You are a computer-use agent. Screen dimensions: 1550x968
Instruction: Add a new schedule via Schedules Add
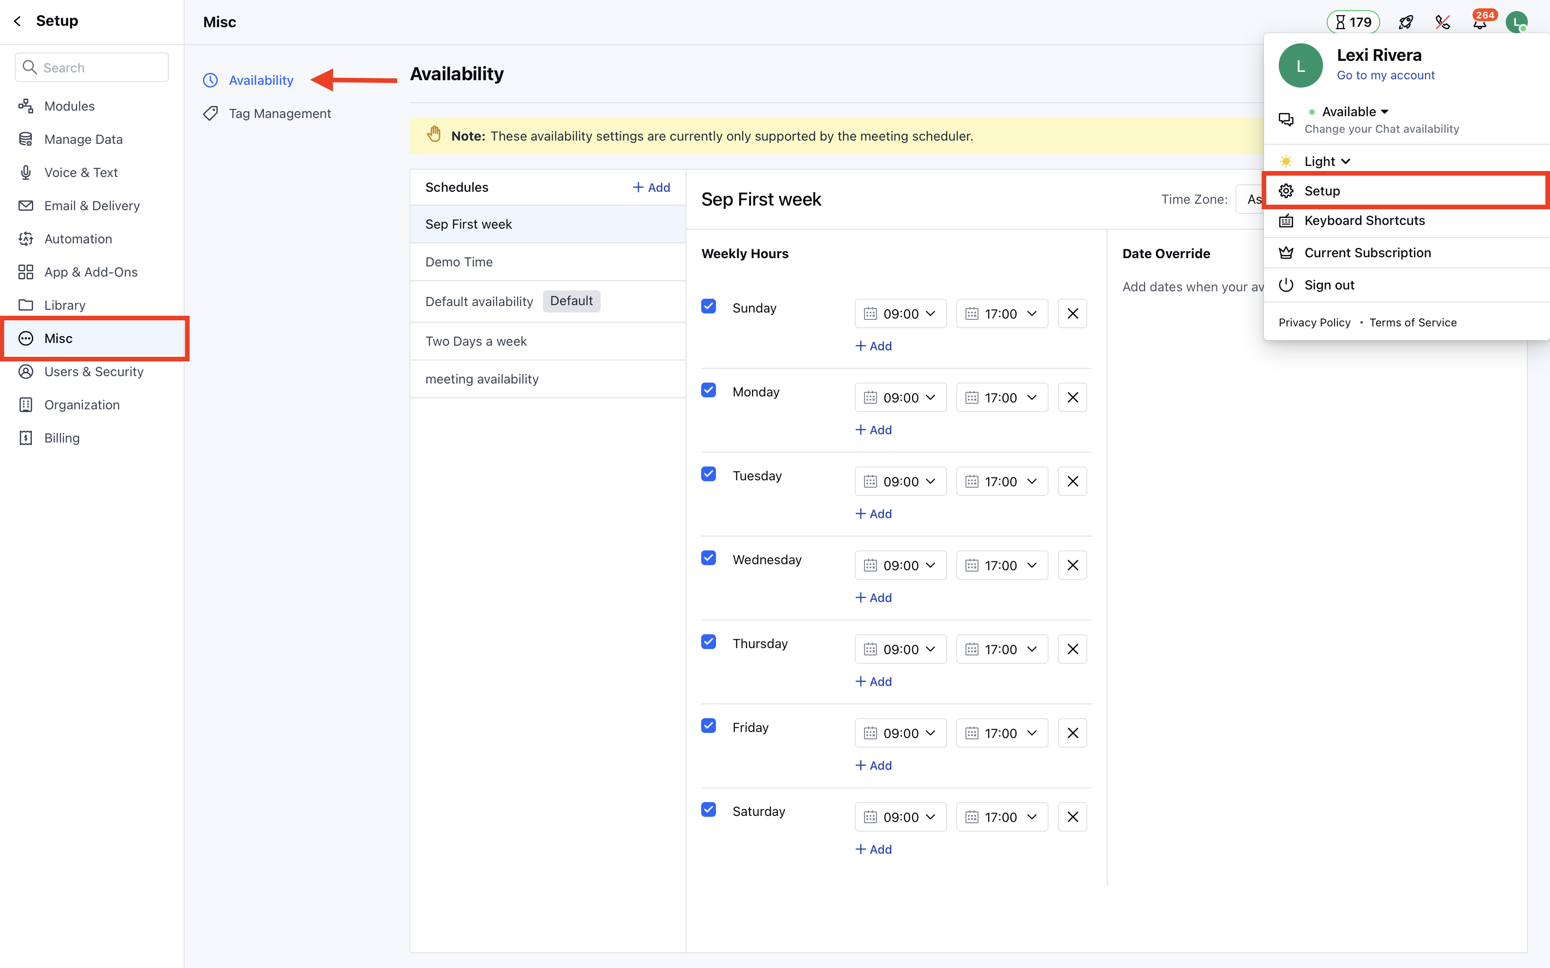pos(651,188)
